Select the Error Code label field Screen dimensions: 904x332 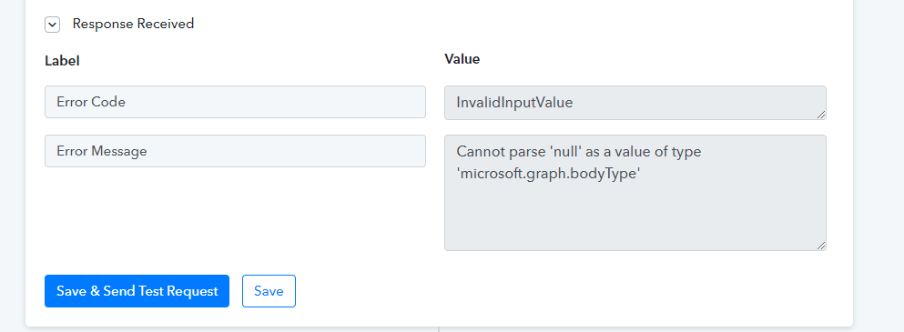(235, 102)
